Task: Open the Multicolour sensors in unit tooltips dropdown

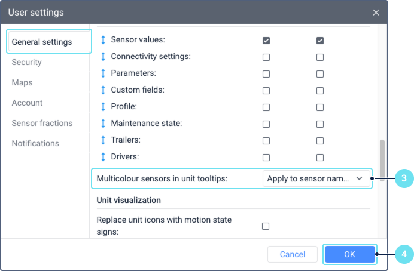Action: click(x=316, y=178)
